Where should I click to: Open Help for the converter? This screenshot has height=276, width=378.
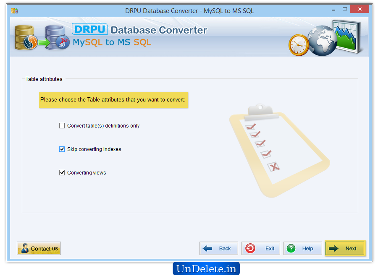click(x=302, y=248)
